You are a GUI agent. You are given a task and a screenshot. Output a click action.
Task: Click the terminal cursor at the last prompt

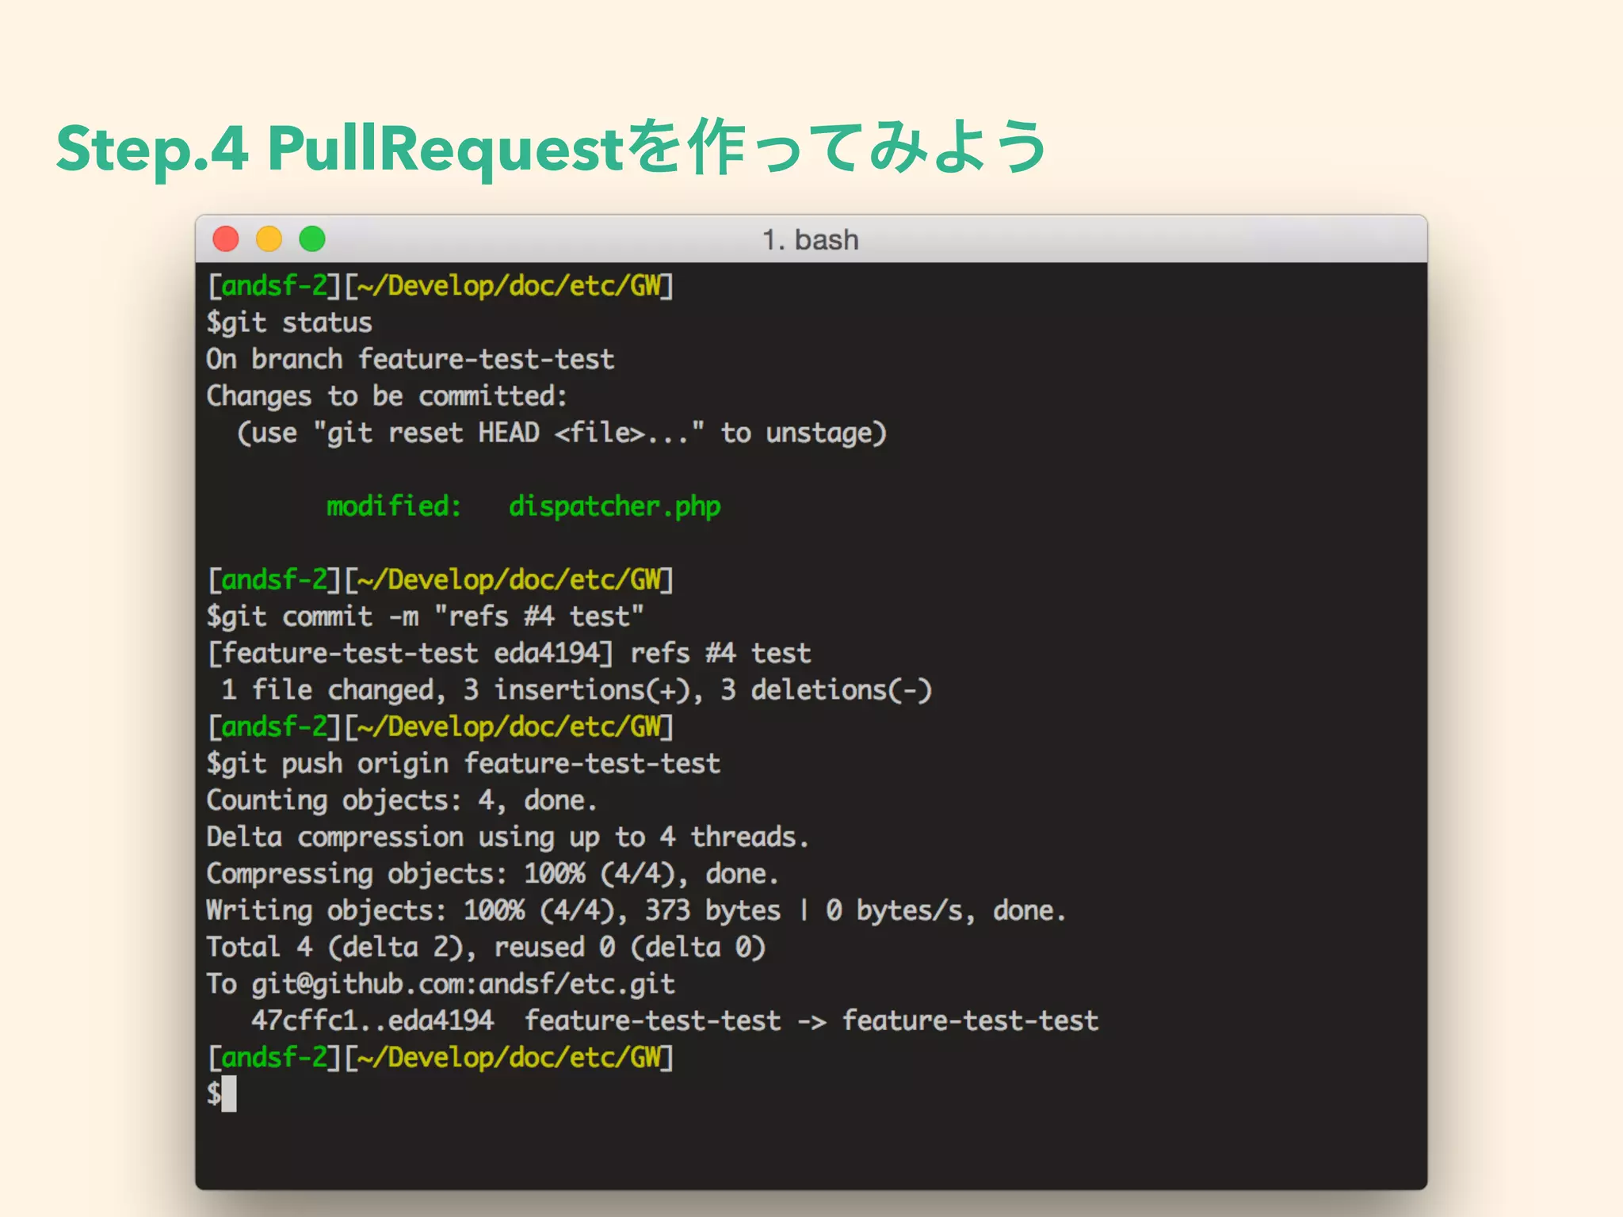click(229, 1094)
